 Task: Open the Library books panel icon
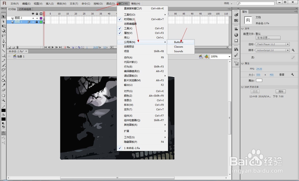236,49
